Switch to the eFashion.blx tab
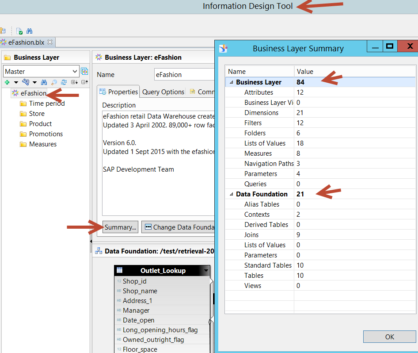The image size is (418, 353). [26, 42]
